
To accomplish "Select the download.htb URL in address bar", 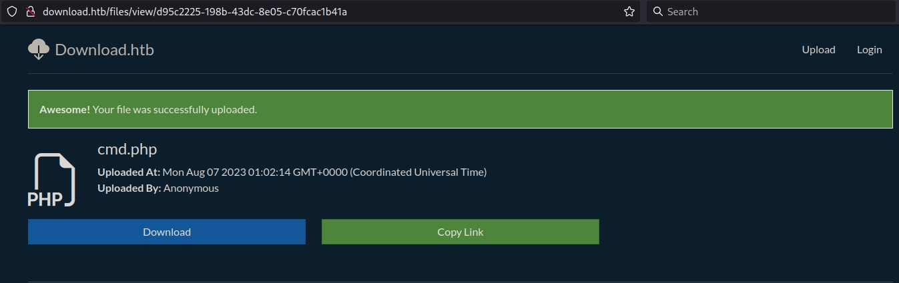I will [x=195, y=11].
